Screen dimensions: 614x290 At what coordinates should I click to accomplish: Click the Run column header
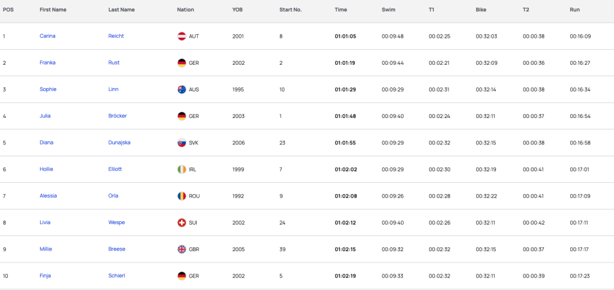coord(575,10)
